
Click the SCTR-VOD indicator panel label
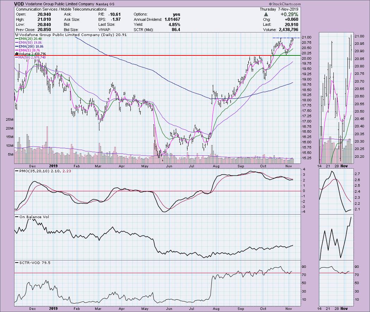[x=30, y=263]
